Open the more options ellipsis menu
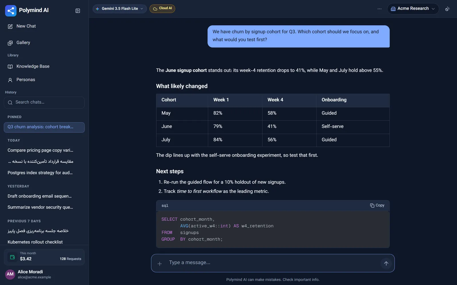457x285 pixels. pyautogui.click(x=379, y=9)
